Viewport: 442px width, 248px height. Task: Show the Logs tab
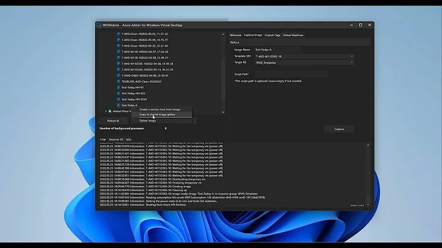pos(103,139)
